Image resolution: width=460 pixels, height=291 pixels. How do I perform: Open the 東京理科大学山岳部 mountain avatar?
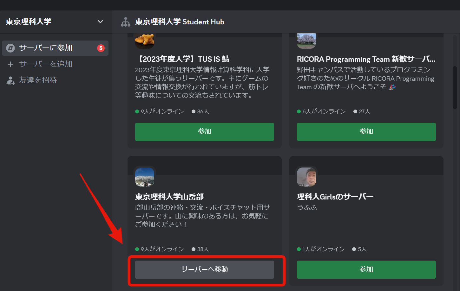(x=145, y=177)
